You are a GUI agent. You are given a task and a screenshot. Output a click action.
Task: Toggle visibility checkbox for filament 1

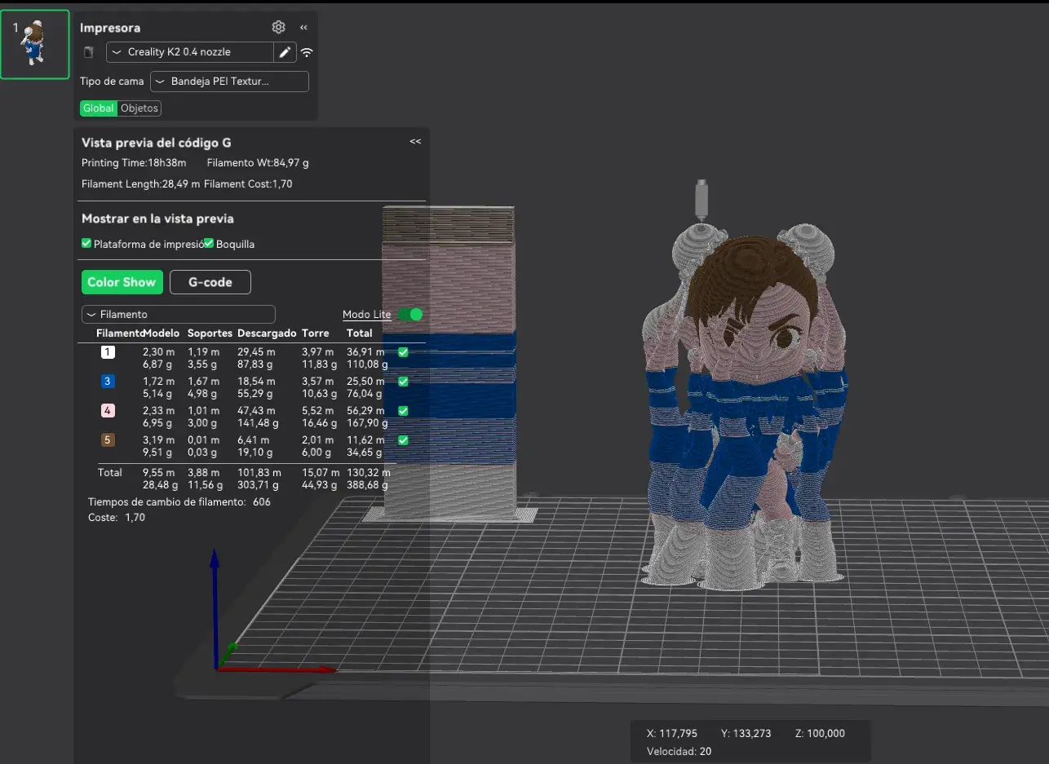403,352
